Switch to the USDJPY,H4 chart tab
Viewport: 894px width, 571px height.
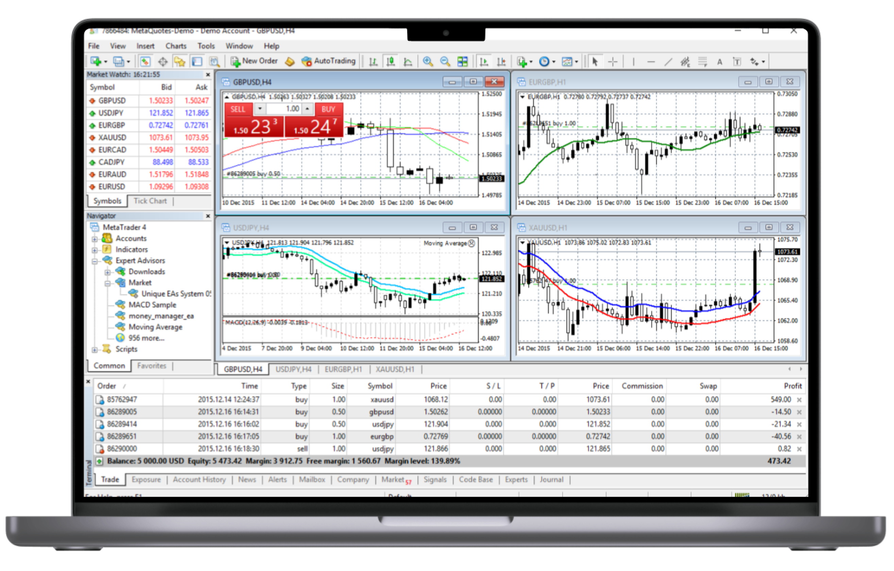click(x=293, y=369)
